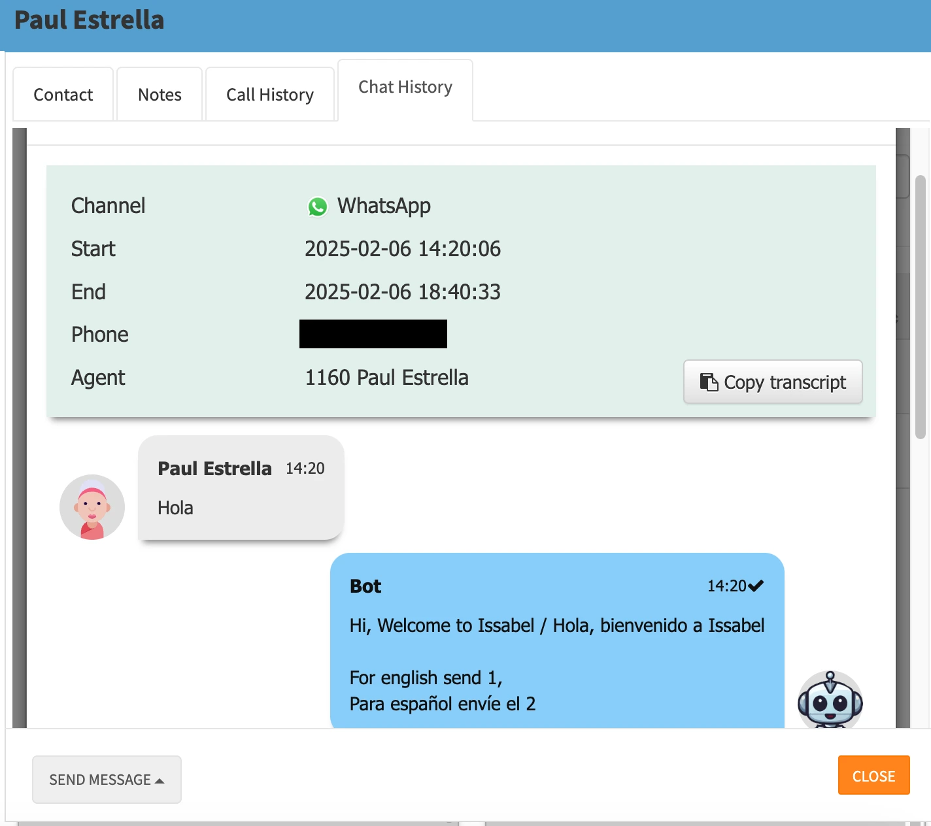Select Paul Estrella's avatar picture

click(x=92, y=507)
